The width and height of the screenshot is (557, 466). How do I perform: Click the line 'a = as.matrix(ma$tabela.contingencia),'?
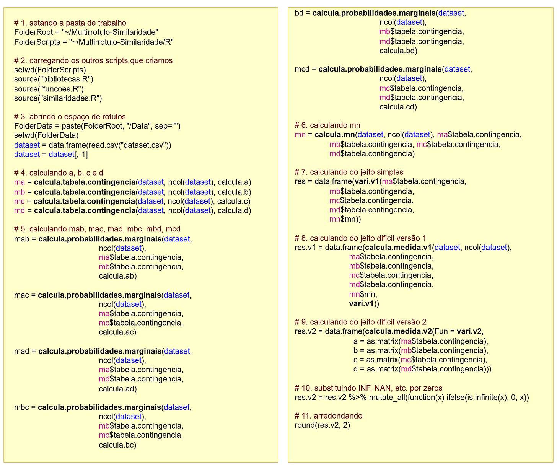tap(421, 341)
